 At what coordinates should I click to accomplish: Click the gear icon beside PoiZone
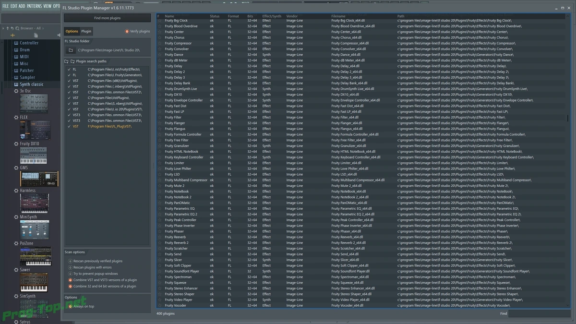click(x=16, y=243)
